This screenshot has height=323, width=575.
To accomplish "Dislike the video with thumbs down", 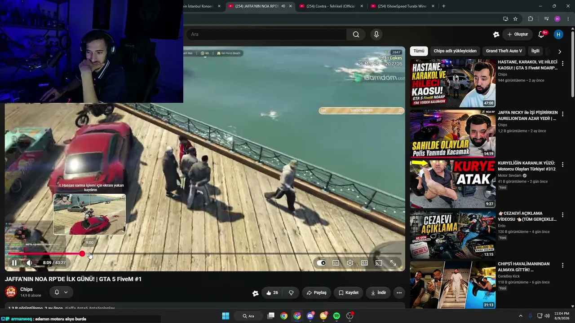I will tap(291, 292).
